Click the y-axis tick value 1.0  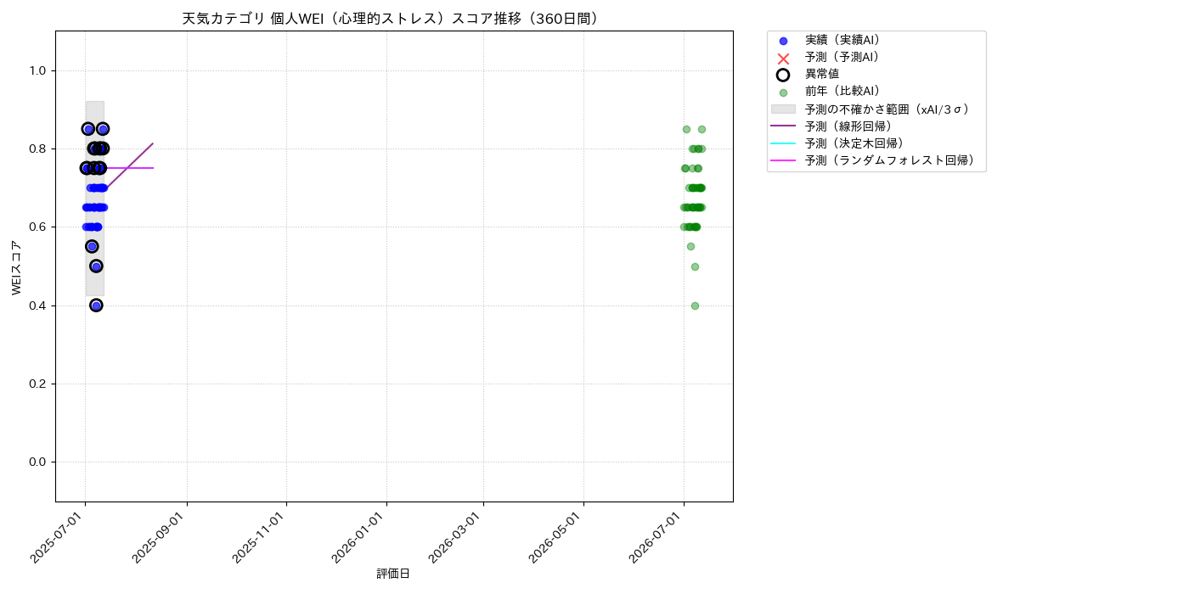(37, 70)
